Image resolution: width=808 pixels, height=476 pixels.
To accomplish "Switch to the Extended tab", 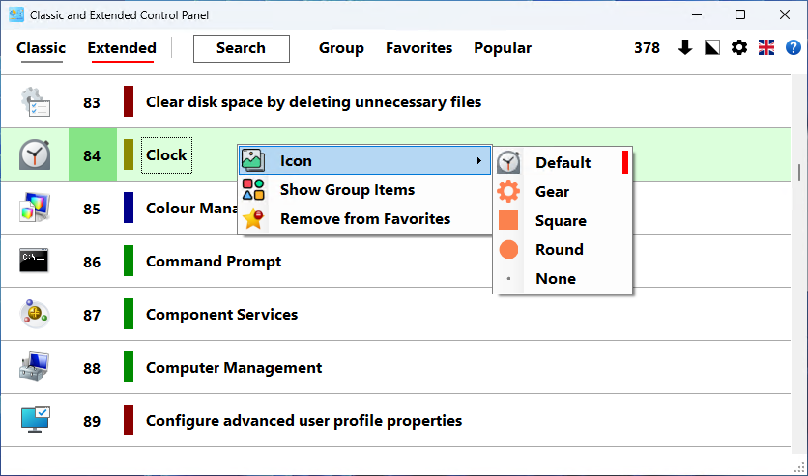I will [x=122, y=48].
